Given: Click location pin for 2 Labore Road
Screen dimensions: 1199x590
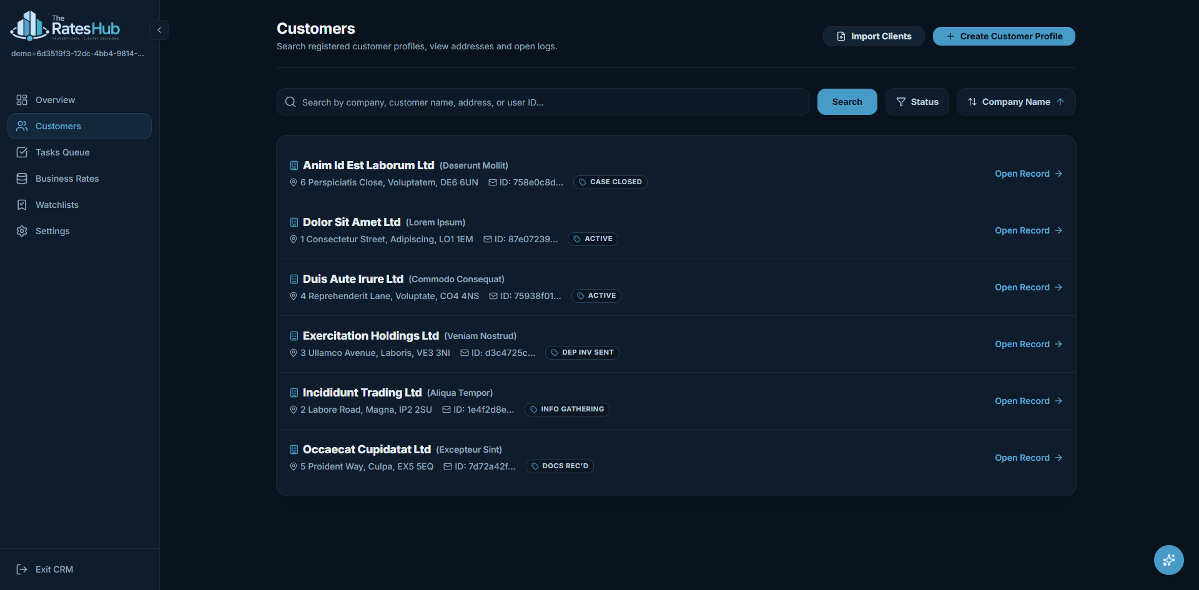Looking at the screenshot, I should pyautogui.click(x=294, y=410).
